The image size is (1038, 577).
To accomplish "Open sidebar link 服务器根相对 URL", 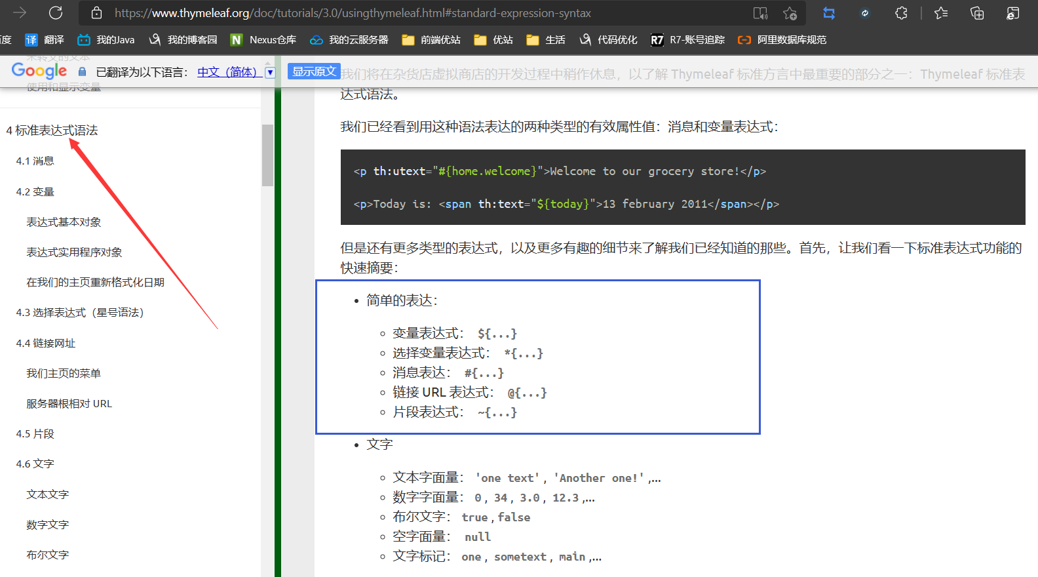I will (69, 404).
